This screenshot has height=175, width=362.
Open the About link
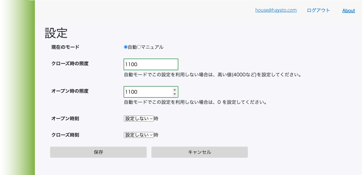coord(349,11)
